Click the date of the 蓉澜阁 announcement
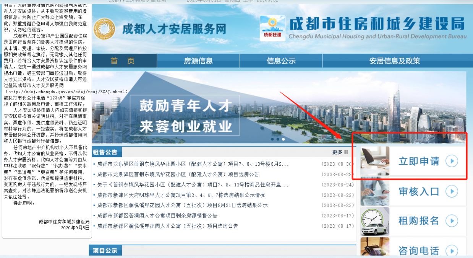The image size is (473, 258). point(337,216)
